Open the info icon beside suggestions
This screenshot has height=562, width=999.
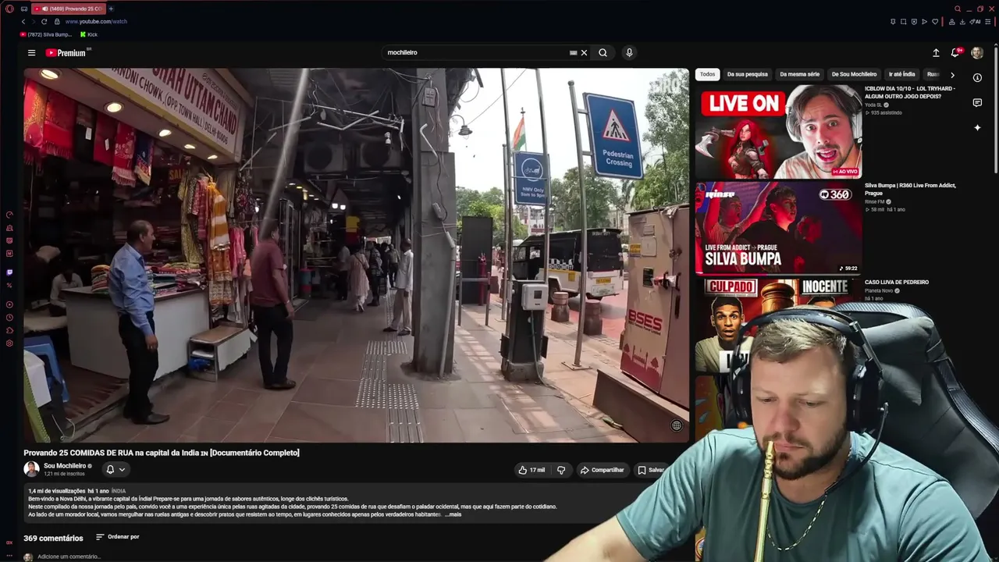[977, 77]
